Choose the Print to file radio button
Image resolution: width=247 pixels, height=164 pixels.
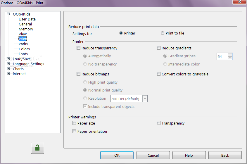click(x=163, y=33)
